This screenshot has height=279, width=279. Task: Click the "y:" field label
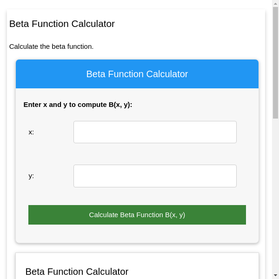tap(31, 176)
